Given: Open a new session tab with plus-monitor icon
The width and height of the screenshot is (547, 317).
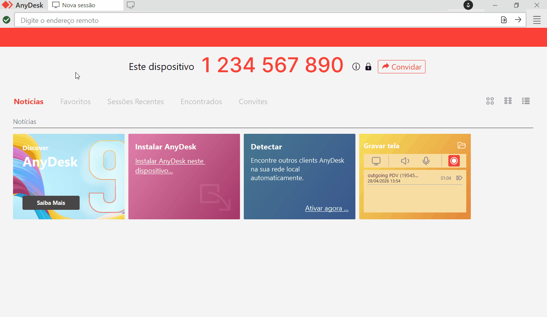Looking at the screenshot, I should [131, 5].
